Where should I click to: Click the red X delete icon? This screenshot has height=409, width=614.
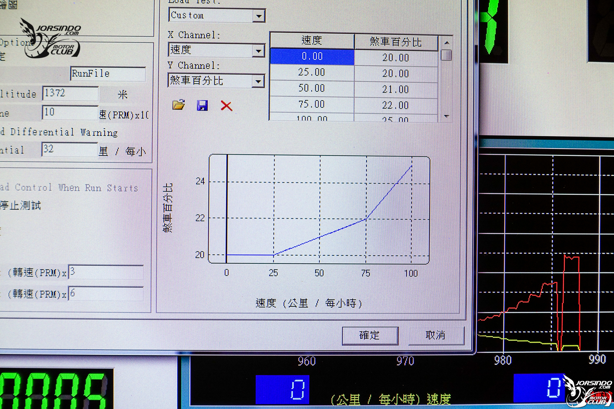point(226,106)
